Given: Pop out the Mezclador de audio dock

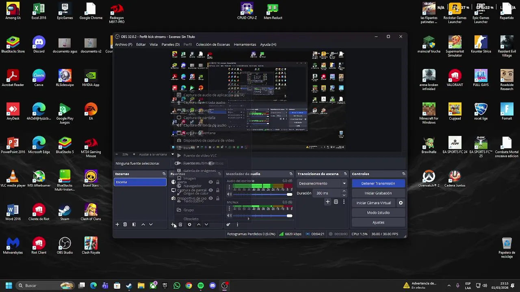Looking at the screenshot, I should (291, 174).
